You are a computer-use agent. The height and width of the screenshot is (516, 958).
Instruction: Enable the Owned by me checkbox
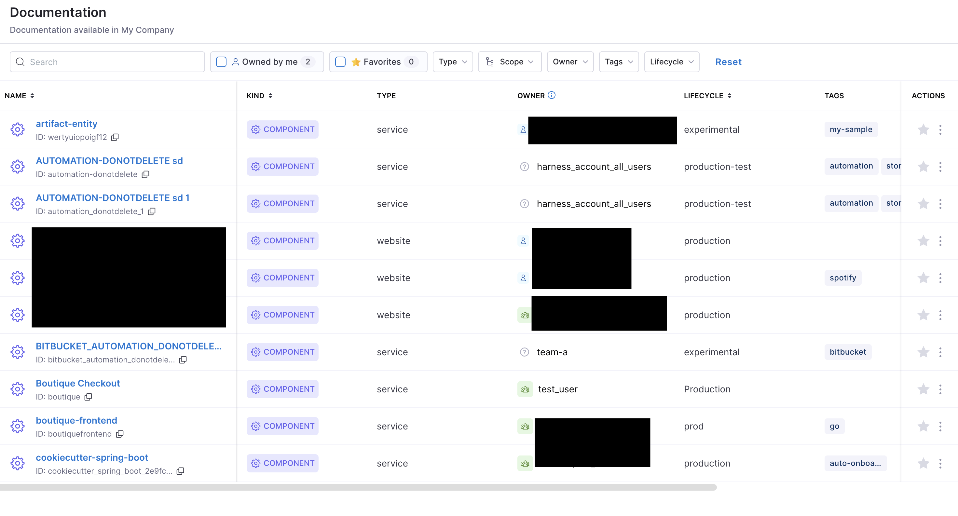pyautogui.click(x=221, y=62)
